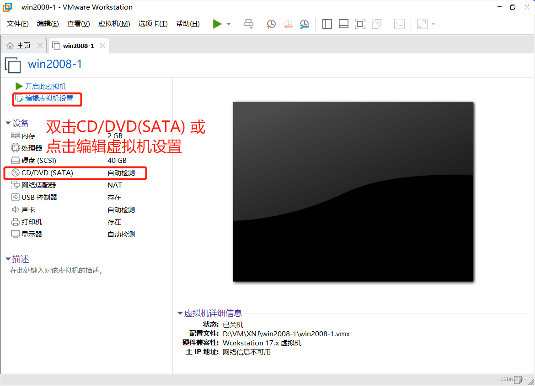This screenshot has width=535, height=386.
Task: Click the revert to snapshot icon
Action: [x=288, y=24]
